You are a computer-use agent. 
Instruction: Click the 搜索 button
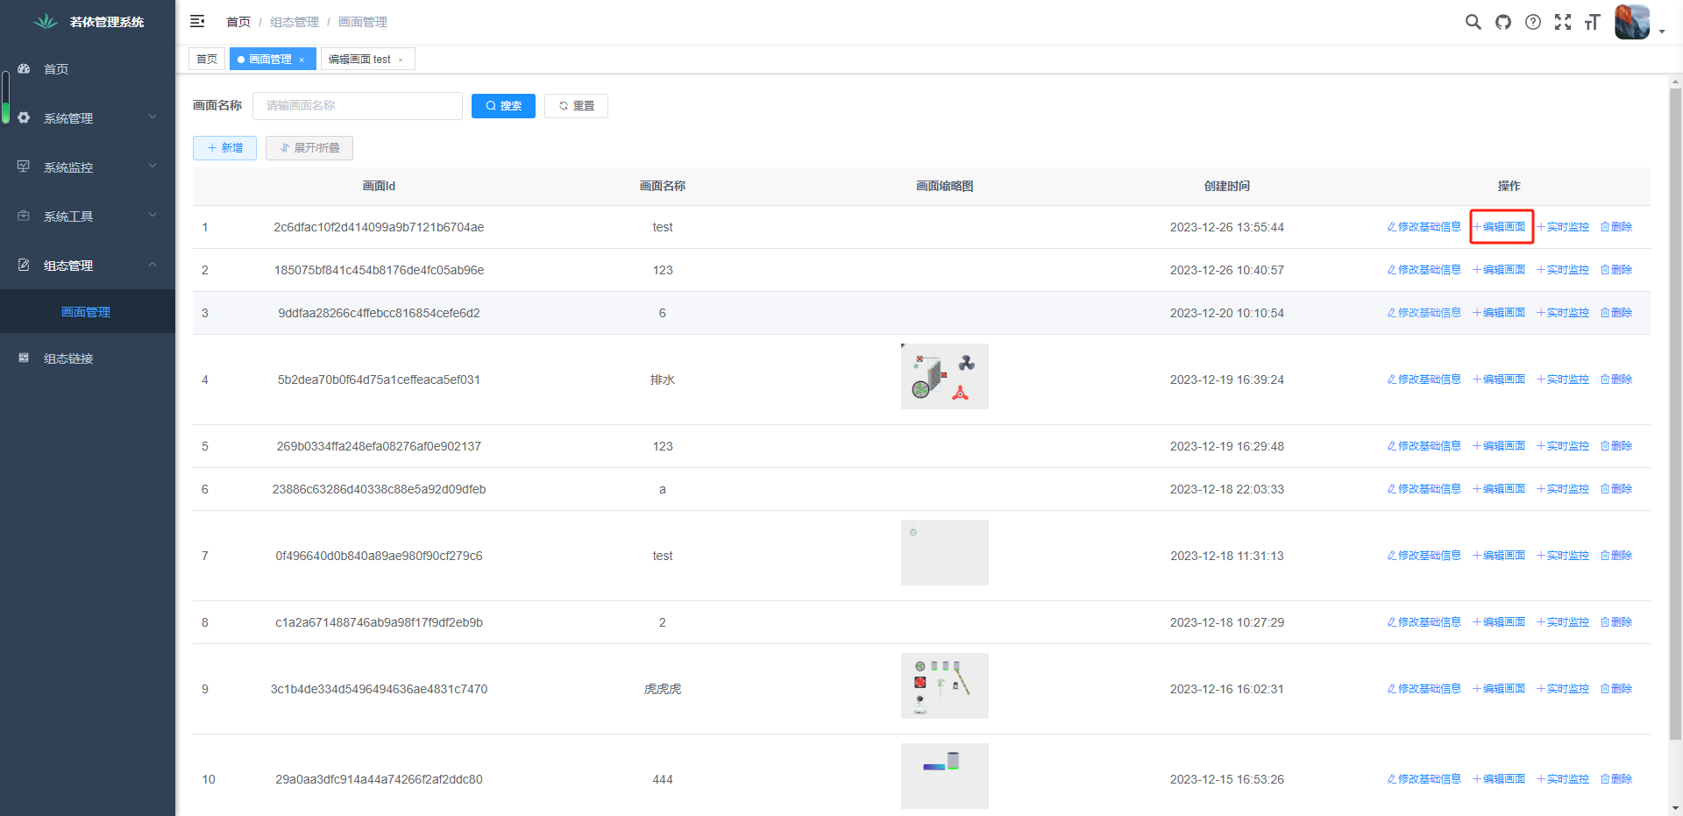coord(503,106)
